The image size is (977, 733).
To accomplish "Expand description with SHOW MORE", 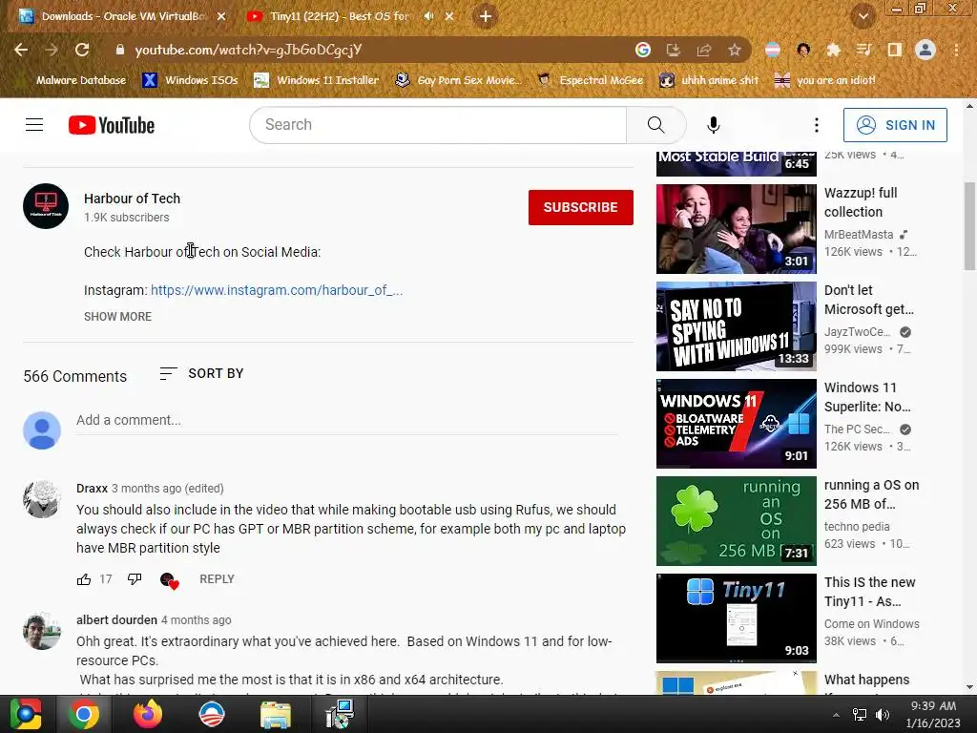I will point(117,317).
